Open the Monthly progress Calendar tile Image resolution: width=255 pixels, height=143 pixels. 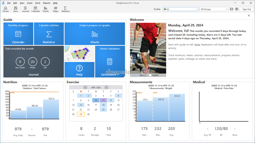pyautogui.click(x=18, y=34)
